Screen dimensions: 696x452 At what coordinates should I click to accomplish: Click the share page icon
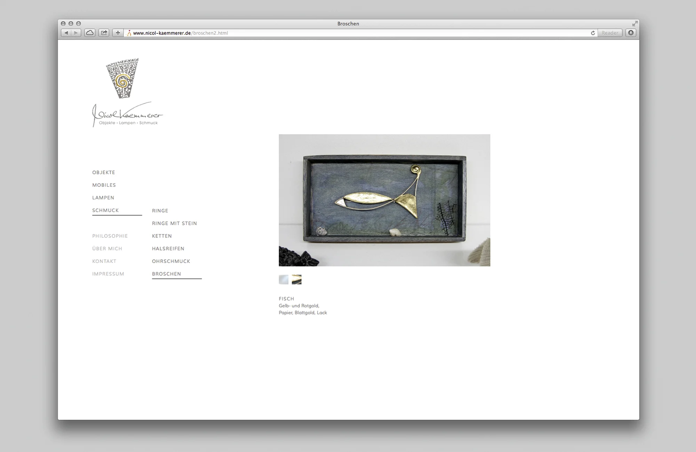(x=104, y=33)
